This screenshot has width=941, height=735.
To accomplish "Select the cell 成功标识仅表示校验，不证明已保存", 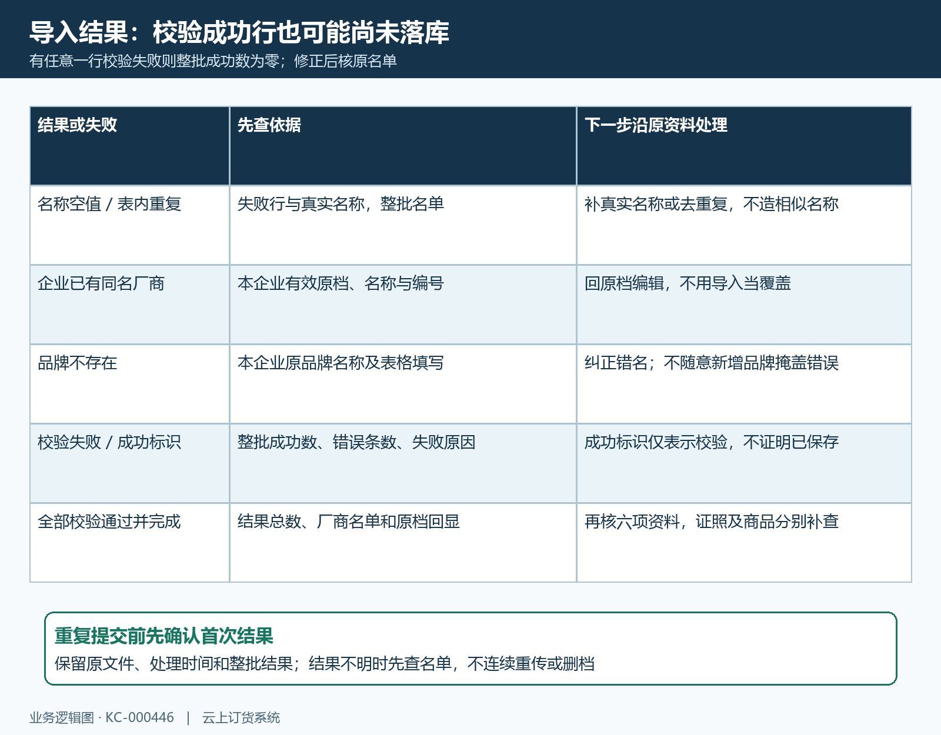I will click(744, 463).
